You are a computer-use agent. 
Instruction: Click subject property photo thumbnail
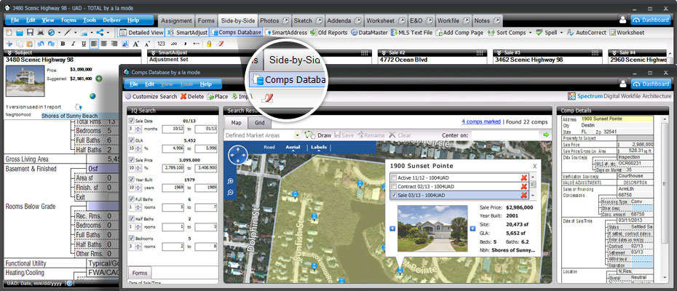tap(25, 81)
